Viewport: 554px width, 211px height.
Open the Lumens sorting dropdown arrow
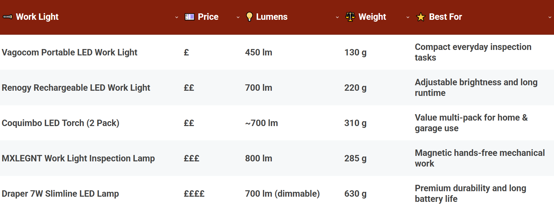pyautogui.click(x=337, y=18)
